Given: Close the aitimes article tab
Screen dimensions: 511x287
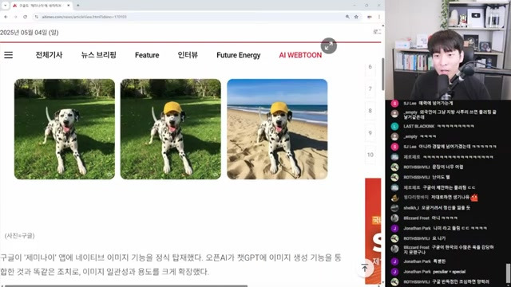Looking at the screenshot, I should (69, 6).
